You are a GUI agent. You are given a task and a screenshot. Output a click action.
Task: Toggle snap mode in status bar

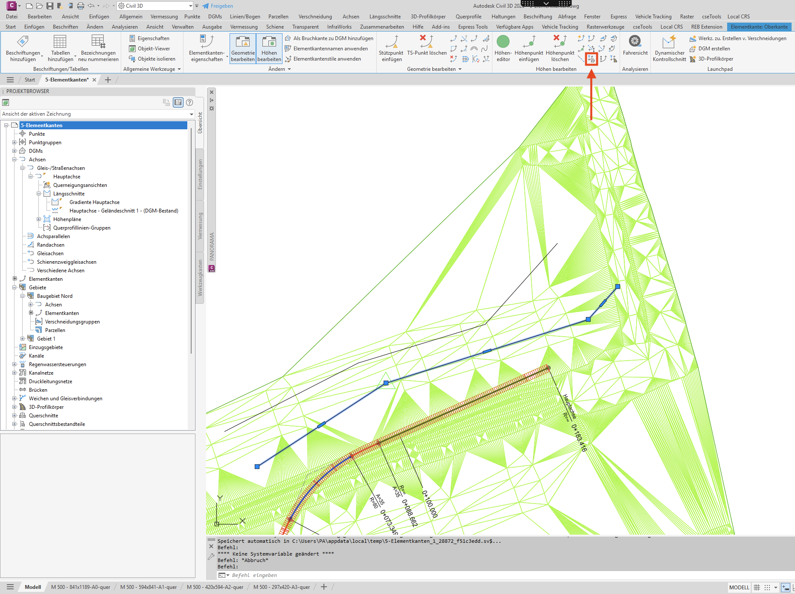[x=767, y=588]
